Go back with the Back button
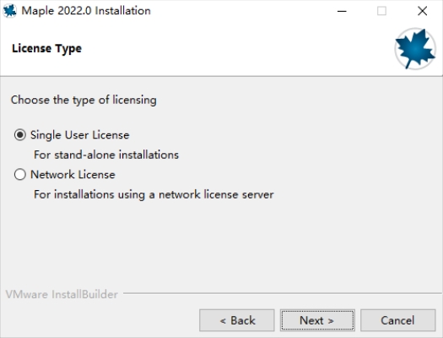 [237, 320]
